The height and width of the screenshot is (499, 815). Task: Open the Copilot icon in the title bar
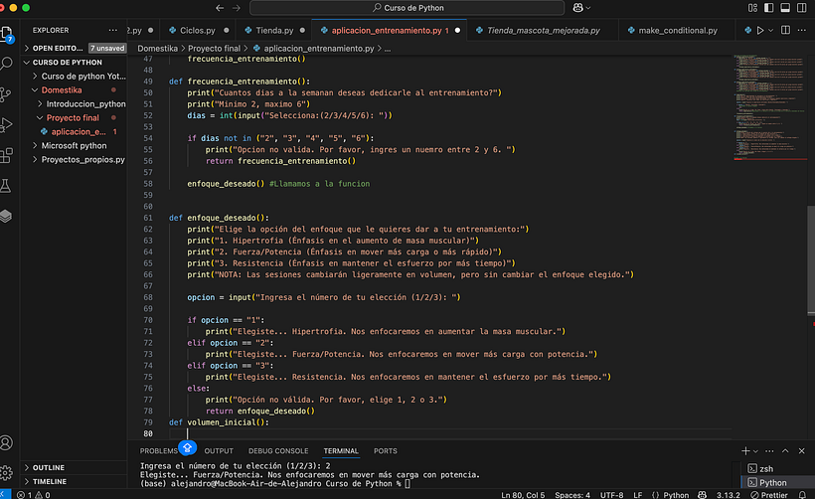[x=578, y=8]
